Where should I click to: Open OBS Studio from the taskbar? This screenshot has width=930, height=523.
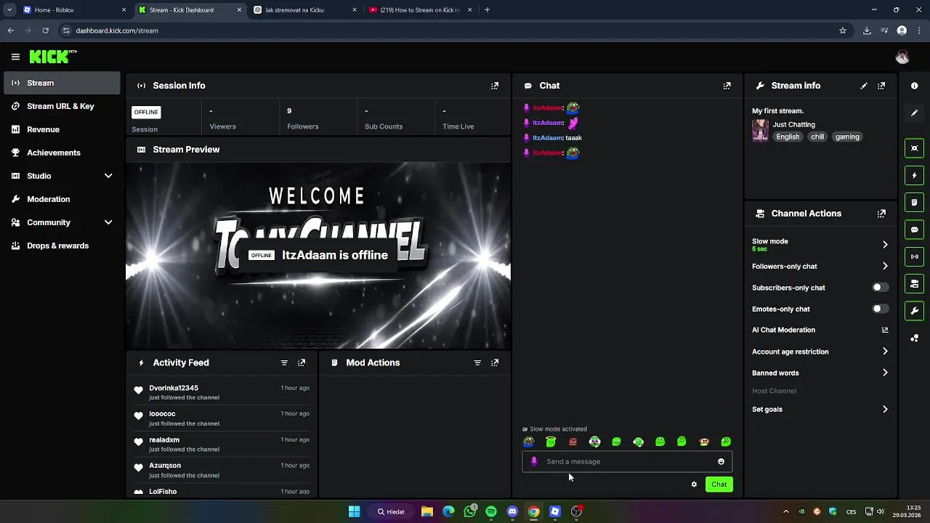click(x=576, y=511)
